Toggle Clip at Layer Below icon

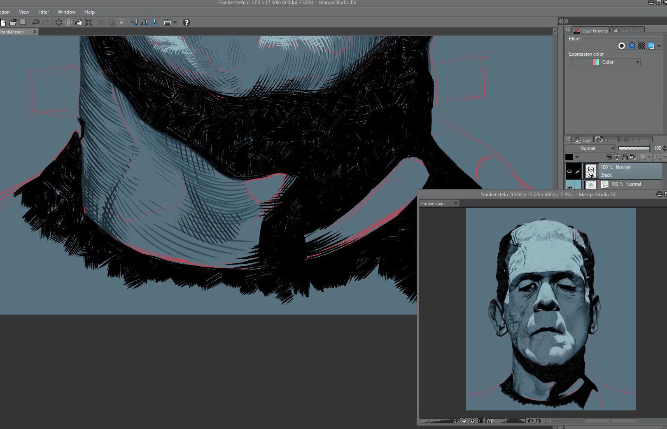tap(609, 157)
